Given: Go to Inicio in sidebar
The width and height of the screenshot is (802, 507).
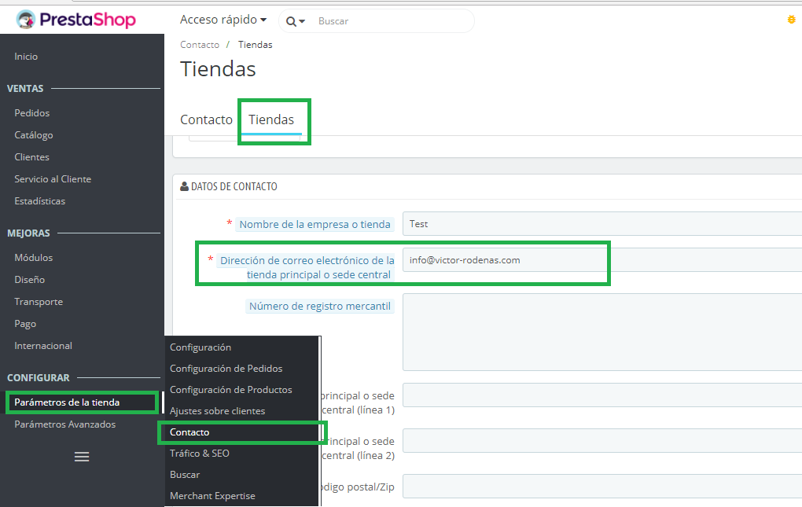Looking at the screenshot, I should click(26, 57).
